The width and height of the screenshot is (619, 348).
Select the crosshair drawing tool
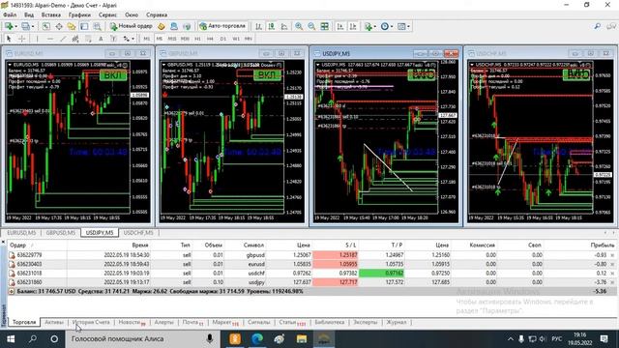[x=22, y=39]
